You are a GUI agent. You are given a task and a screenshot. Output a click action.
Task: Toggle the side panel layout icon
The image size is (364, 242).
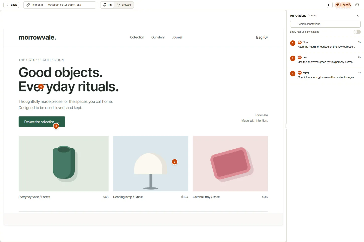330,5
